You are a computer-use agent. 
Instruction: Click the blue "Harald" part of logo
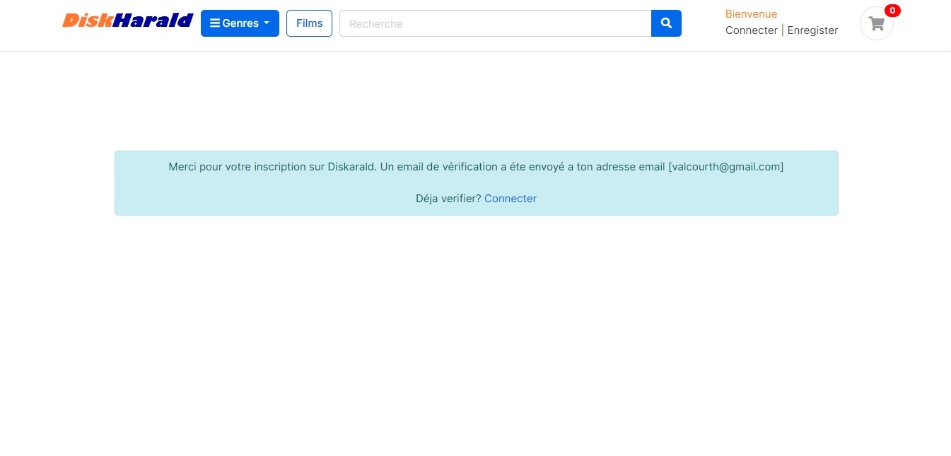153,21
